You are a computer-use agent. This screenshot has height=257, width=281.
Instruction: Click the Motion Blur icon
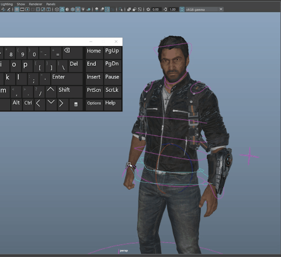pyautogui.click(x=102, y=9)
